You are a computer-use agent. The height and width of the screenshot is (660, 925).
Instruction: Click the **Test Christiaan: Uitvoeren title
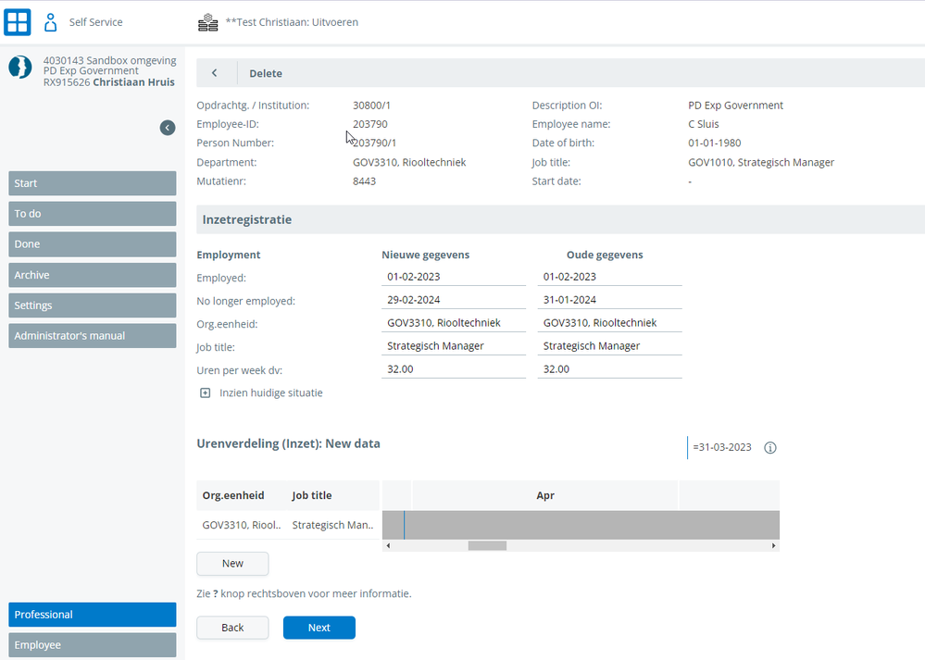tap(292, 22)
